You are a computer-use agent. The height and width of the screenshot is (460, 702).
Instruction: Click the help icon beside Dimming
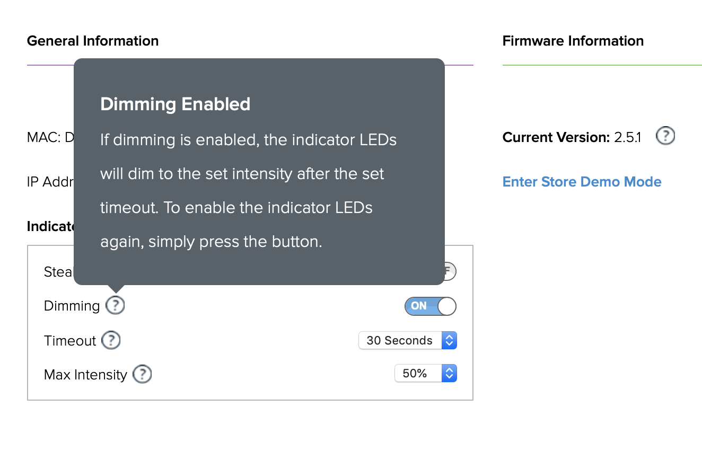point(115,305)
